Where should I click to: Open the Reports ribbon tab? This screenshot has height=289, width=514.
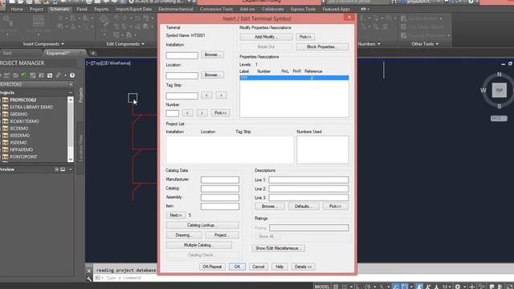101,9
